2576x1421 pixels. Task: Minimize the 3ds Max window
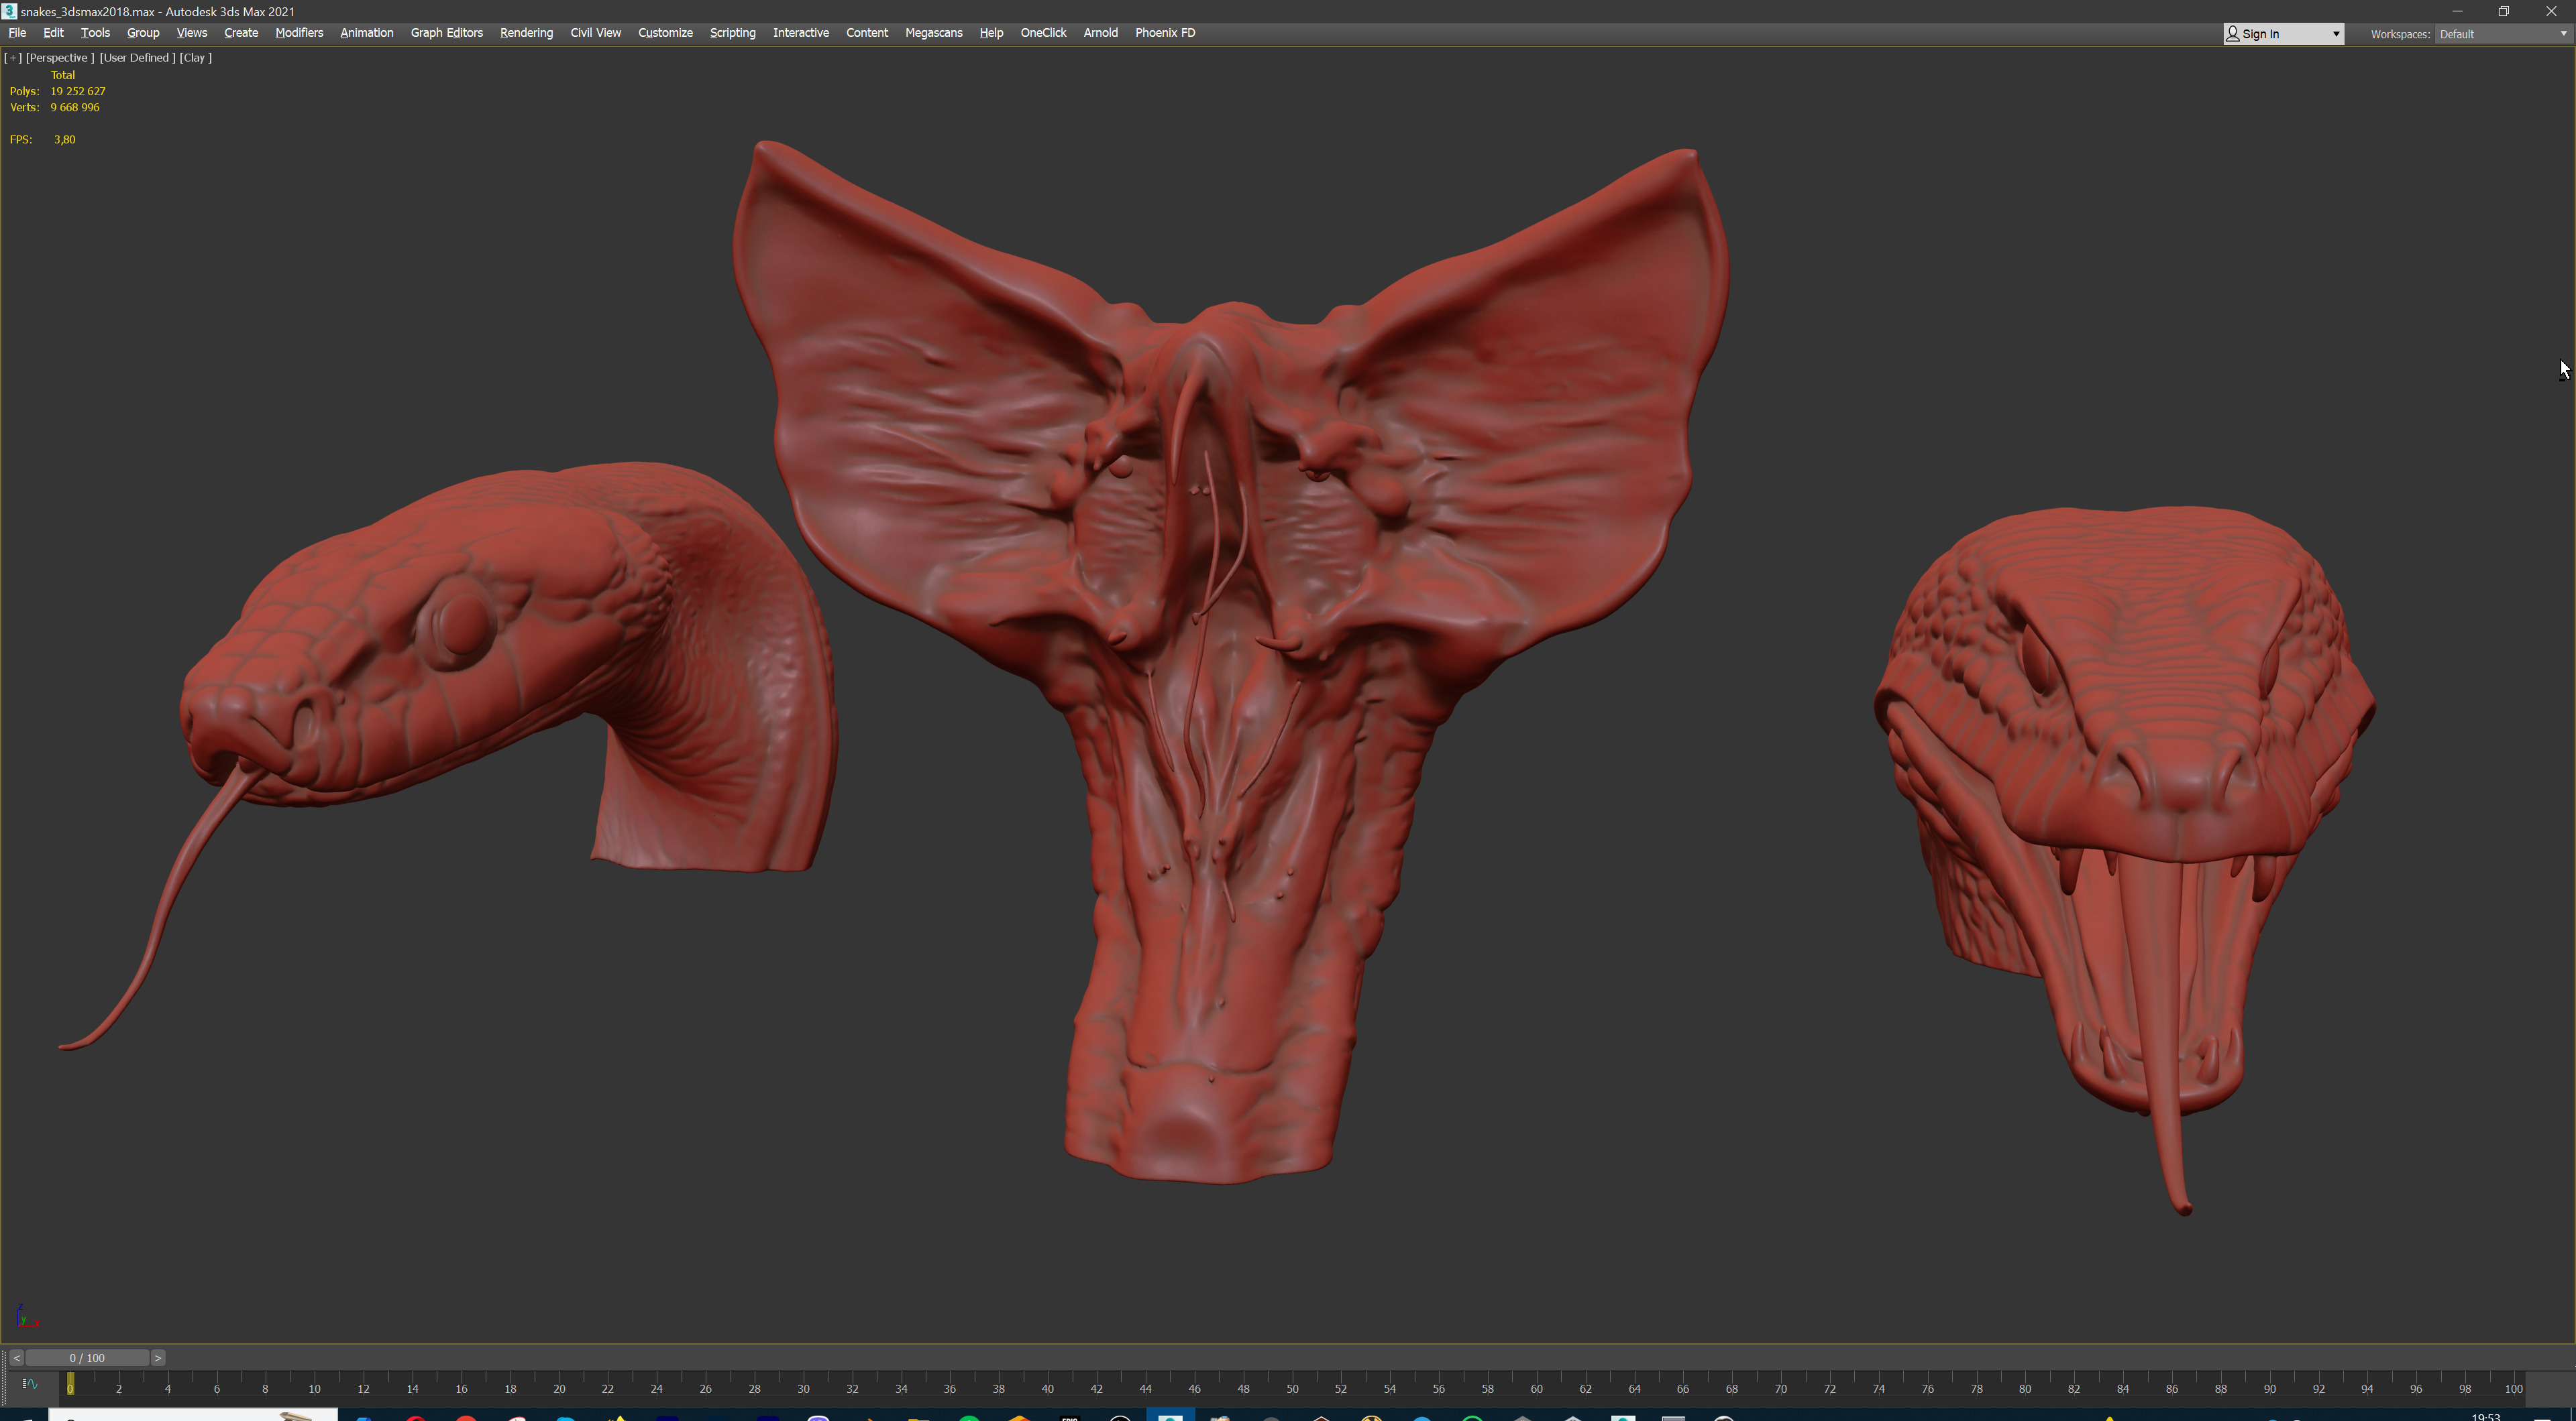point(2457,11)
